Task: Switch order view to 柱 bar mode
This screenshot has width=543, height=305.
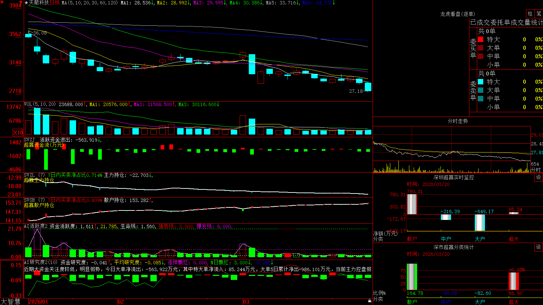Action: (530, 14)
